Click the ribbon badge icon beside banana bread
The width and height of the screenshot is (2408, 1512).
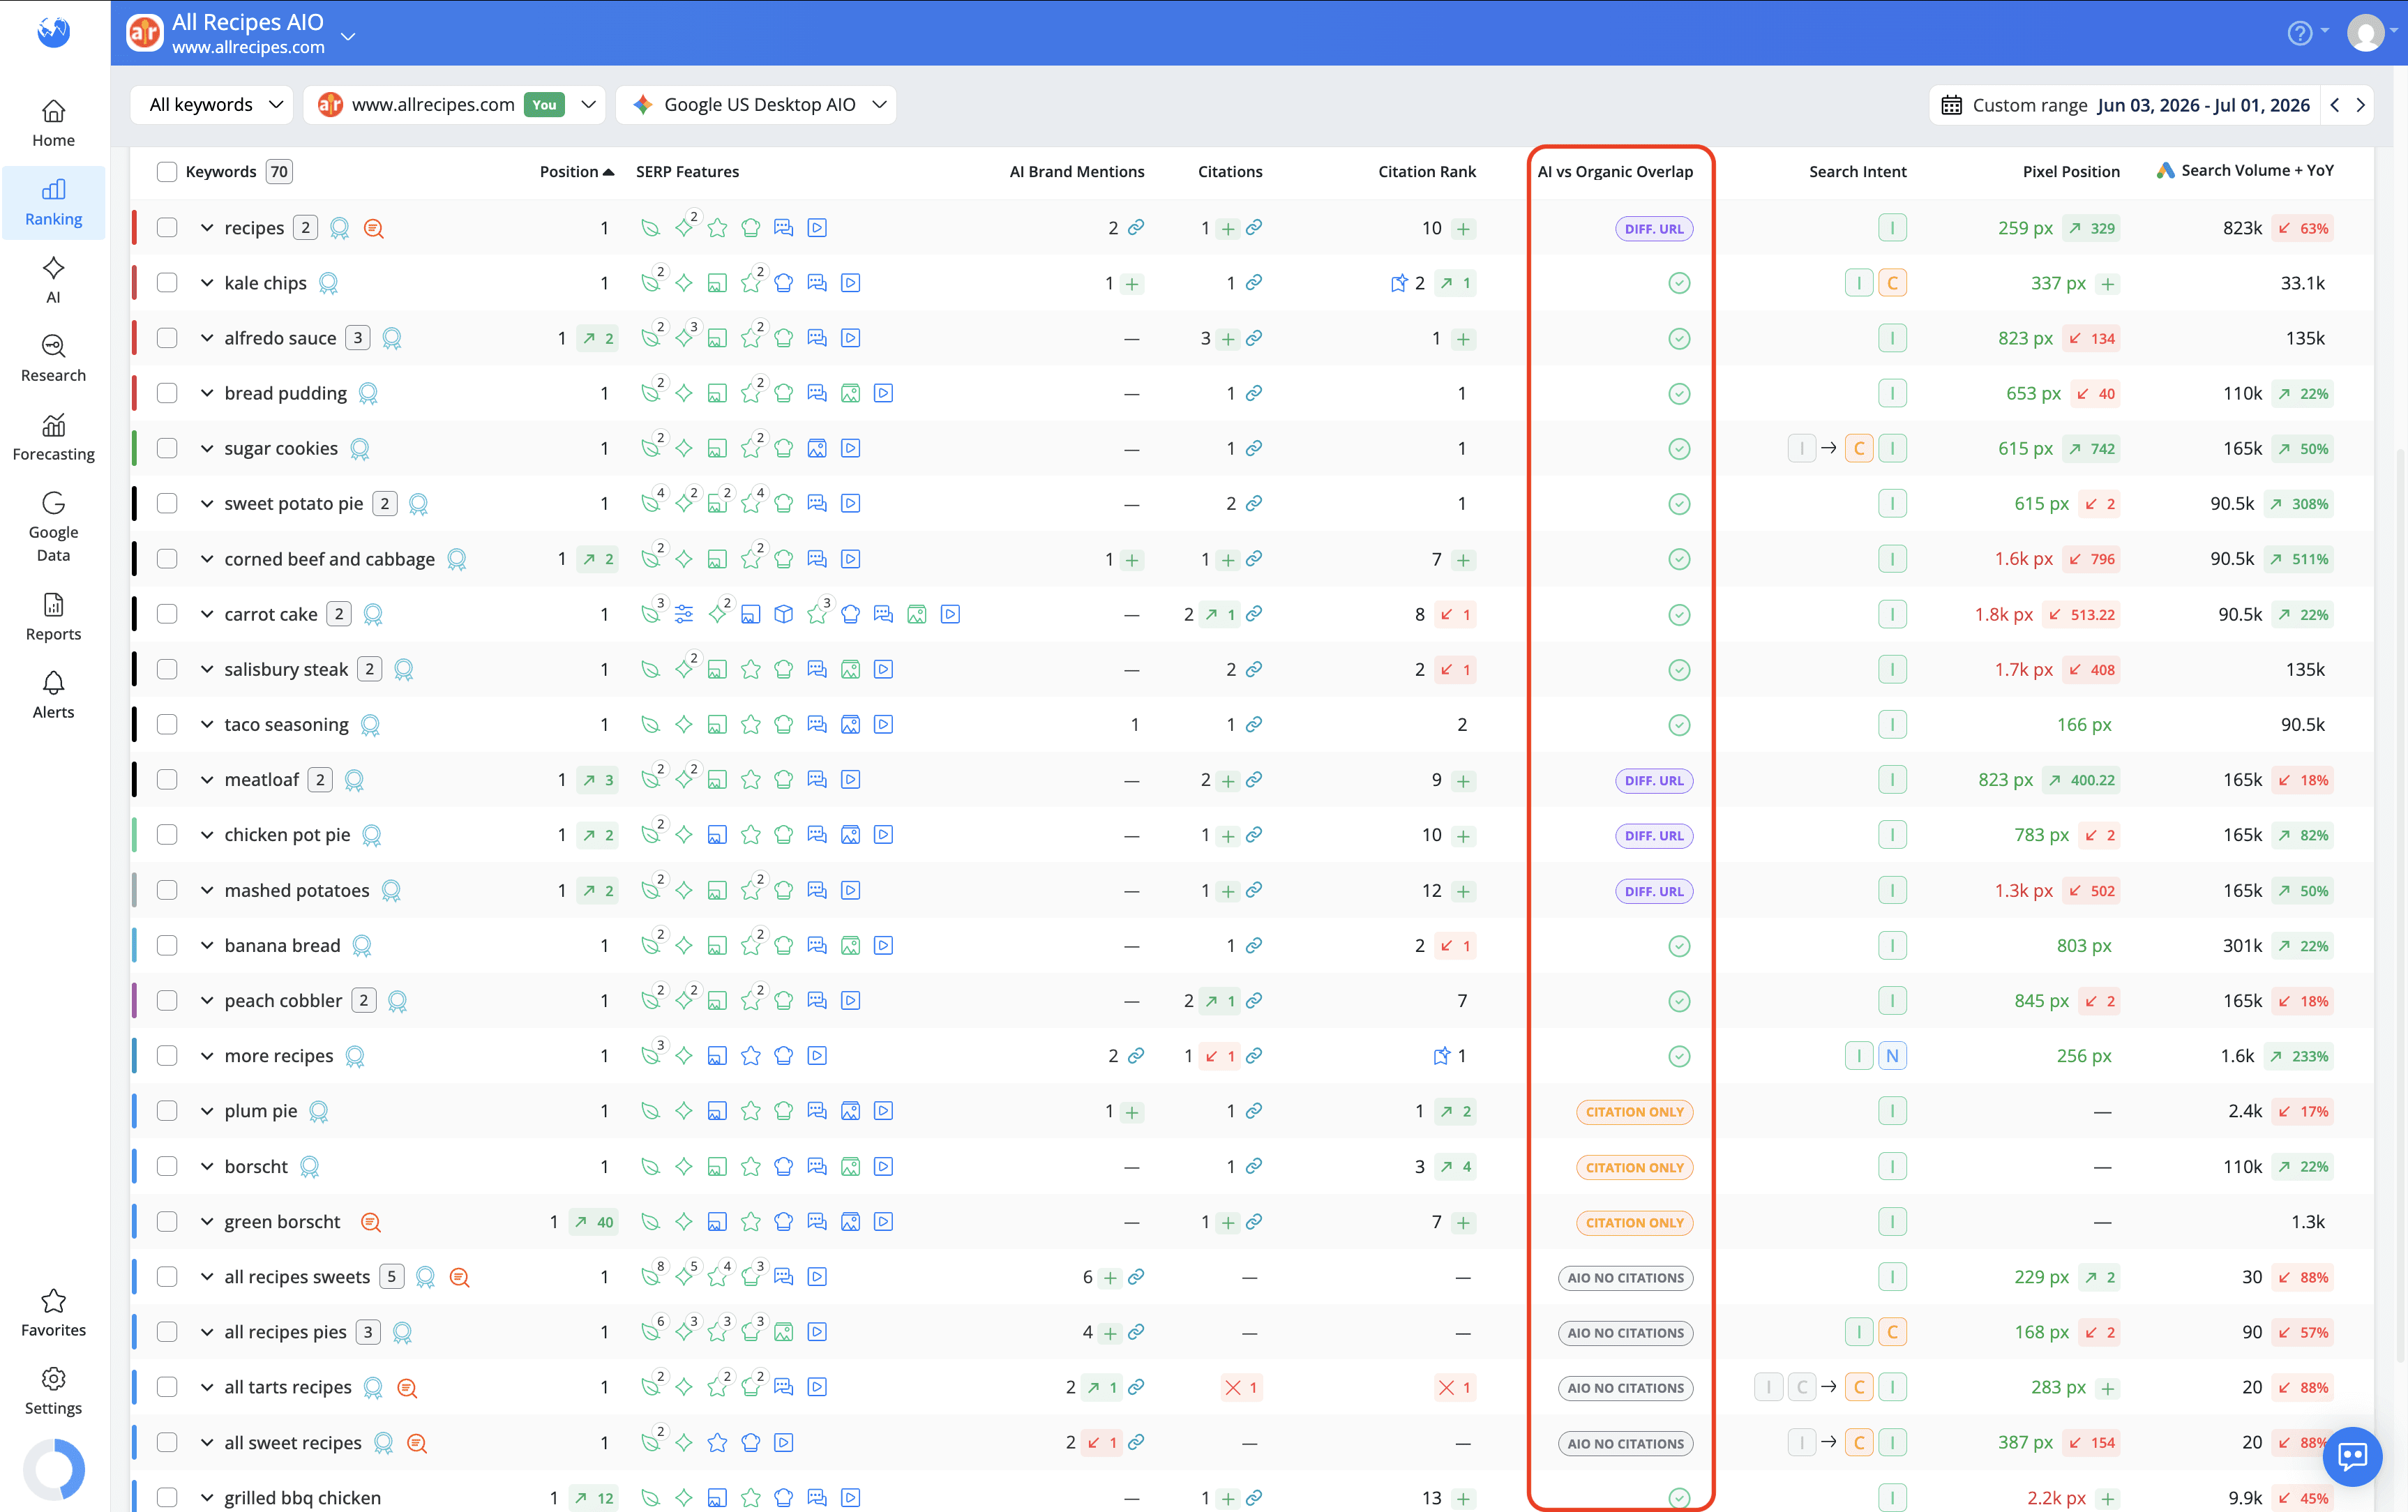coord(362,946)
